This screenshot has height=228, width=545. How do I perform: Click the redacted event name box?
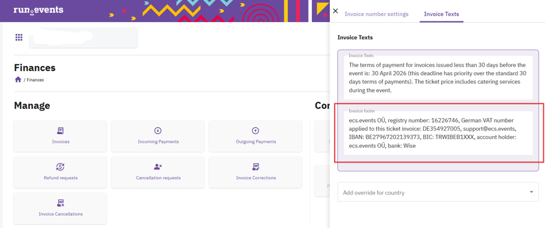click(83, 38)
